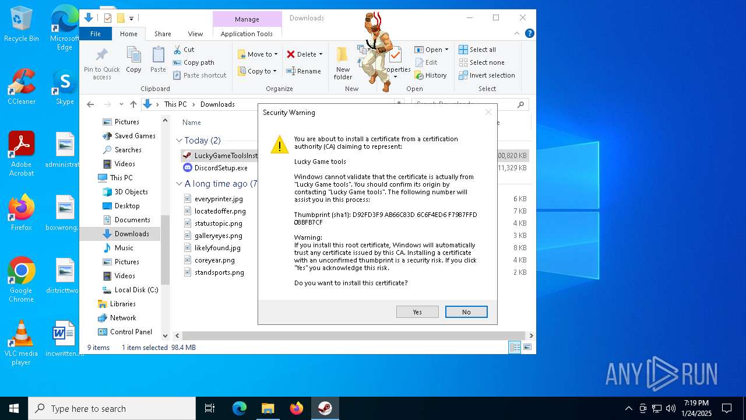Select the coreyear.png file
Screen dimensions: 746x420
click(x=214, y=260)
